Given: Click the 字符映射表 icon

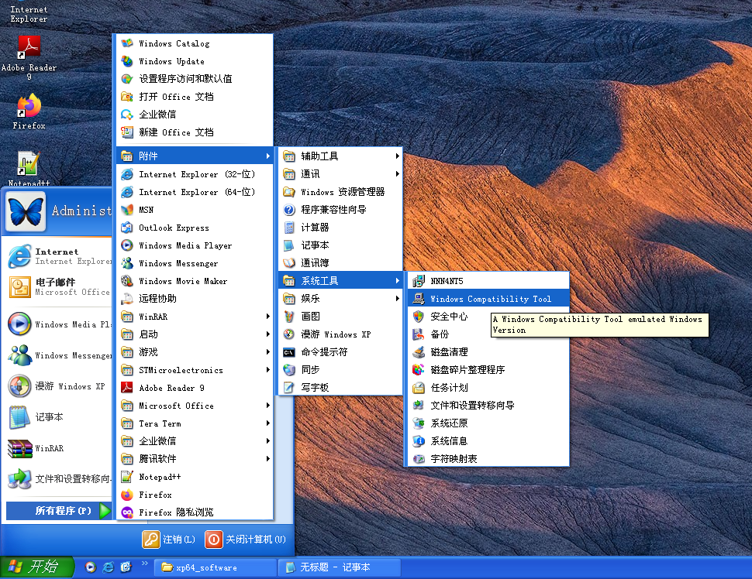Looking at the screenshot, I should pos(419,459).
